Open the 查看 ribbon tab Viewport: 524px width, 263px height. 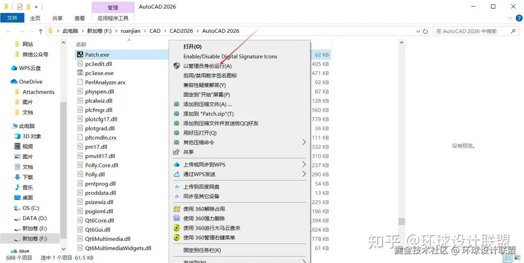point(80,18)
